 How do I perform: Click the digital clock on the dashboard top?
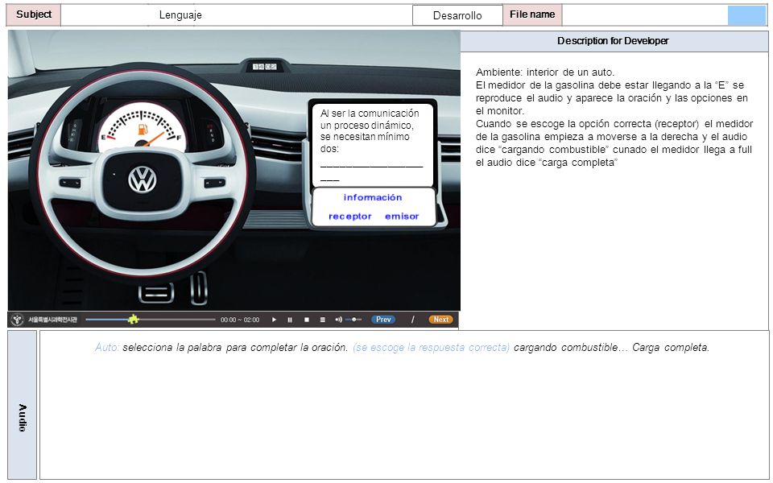(265, 67)
